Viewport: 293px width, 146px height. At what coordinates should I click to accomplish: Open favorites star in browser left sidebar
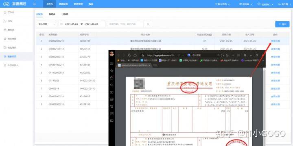[x=112, y=71]
